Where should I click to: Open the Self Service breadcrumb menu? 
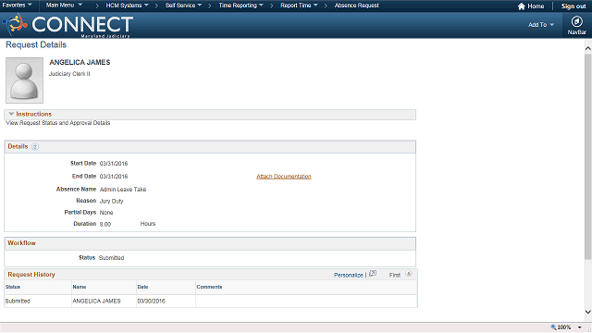[183, 6]
